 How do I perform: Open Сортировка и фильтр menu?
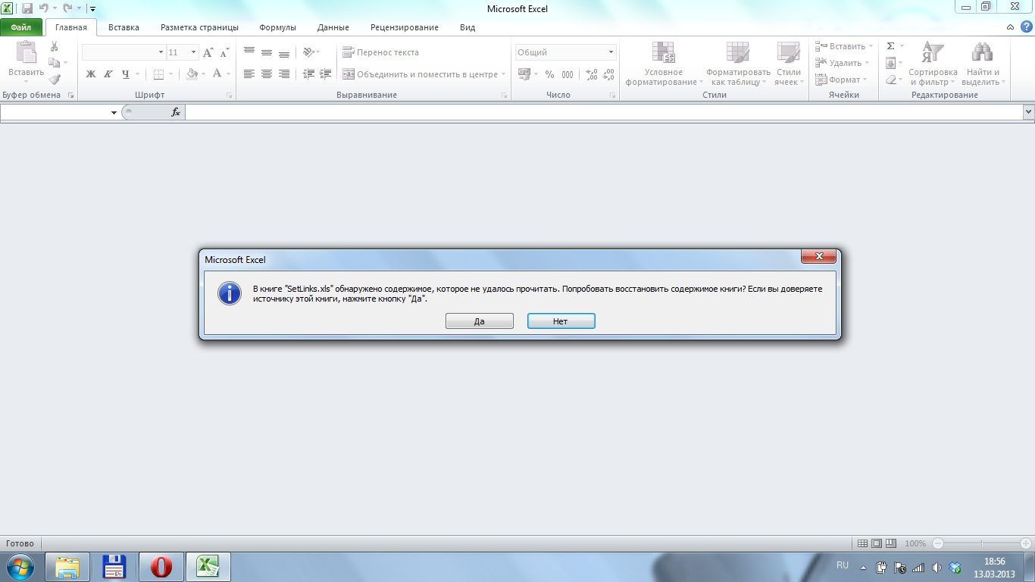933,64
